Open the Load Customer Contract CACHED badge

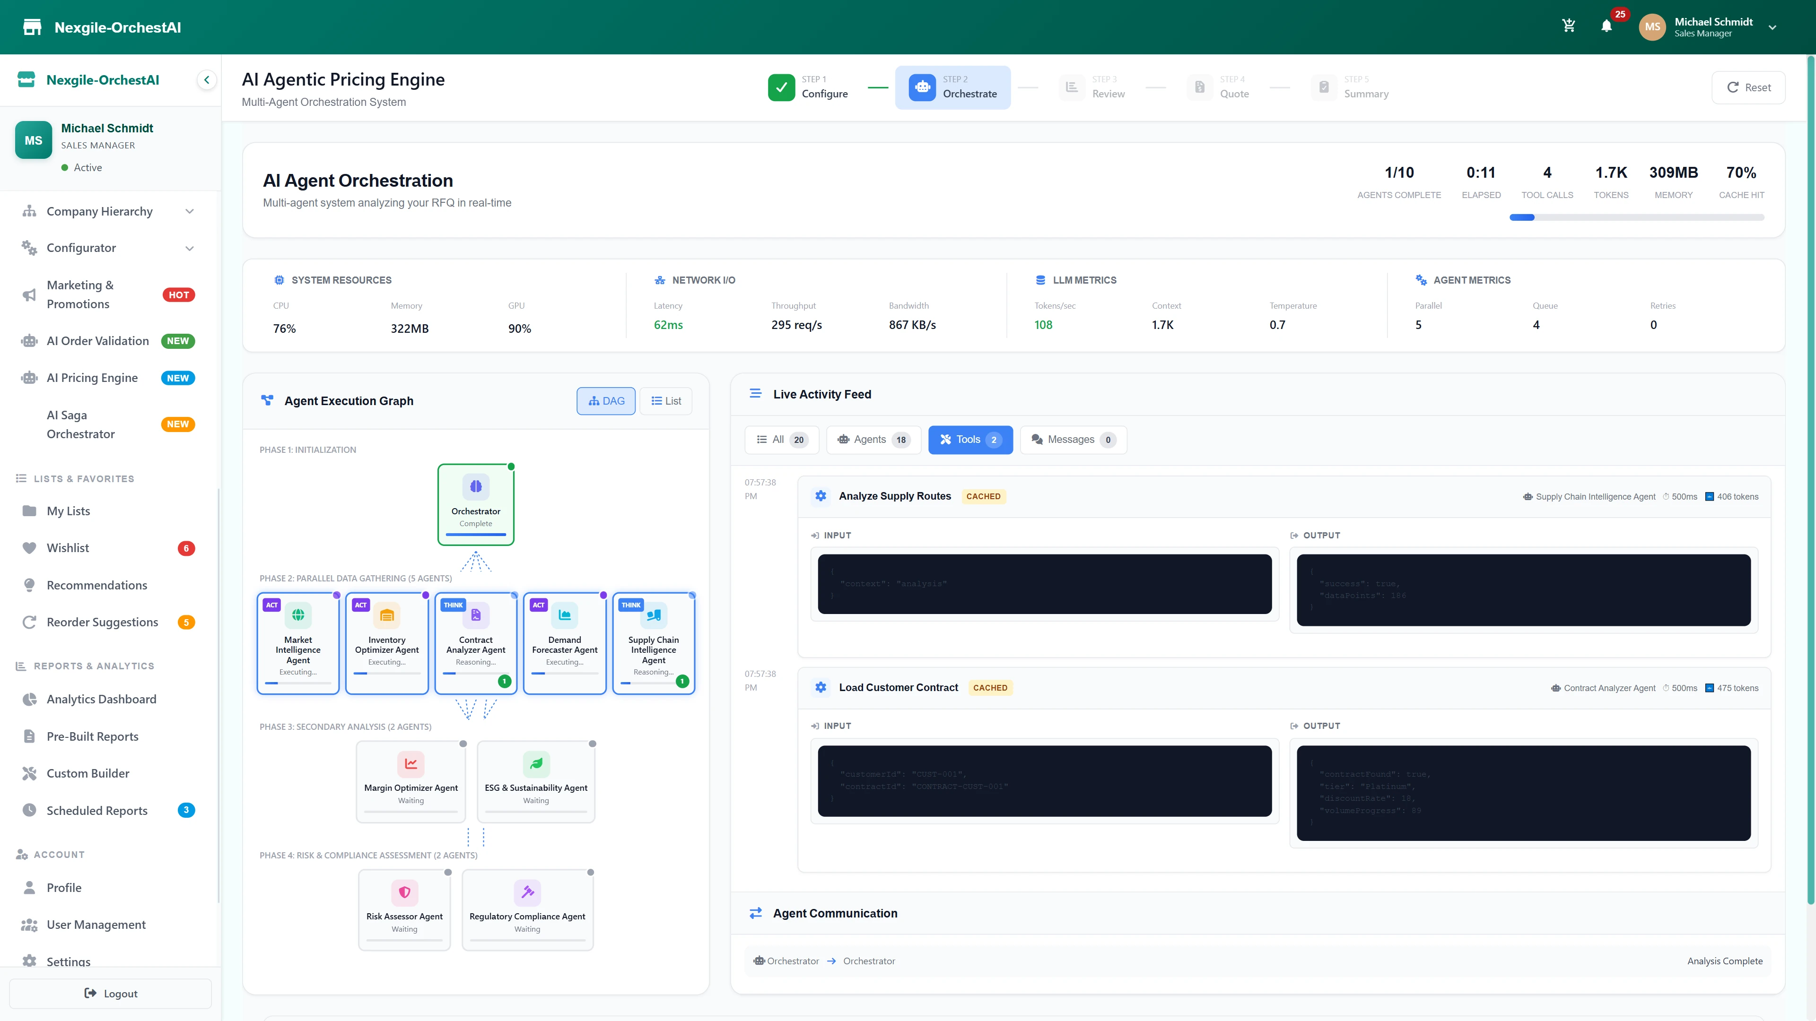990,688
